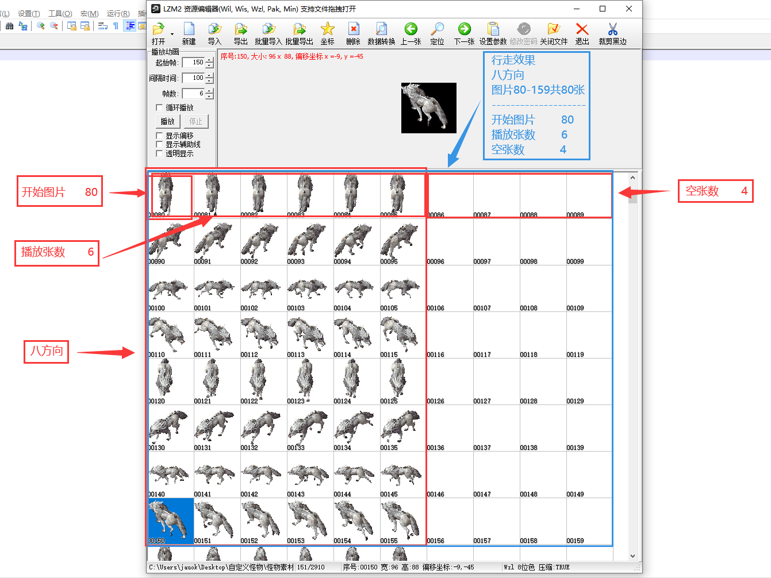Open 设置参数 settings icon

tap(493, 29)
